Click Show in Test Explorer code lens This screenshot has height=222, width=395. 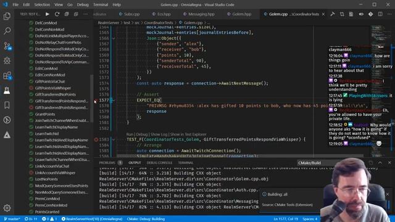tap(188, 134)
